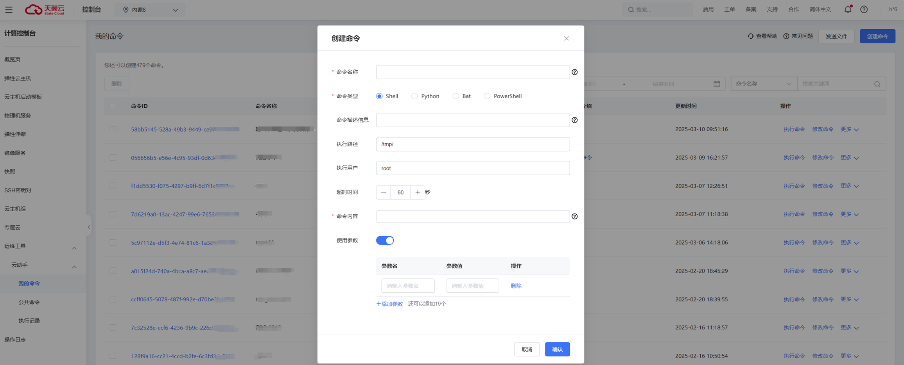This screenshot has width=904, height=365.
Task: Select the Shell command type
Action: coord(379,96)
